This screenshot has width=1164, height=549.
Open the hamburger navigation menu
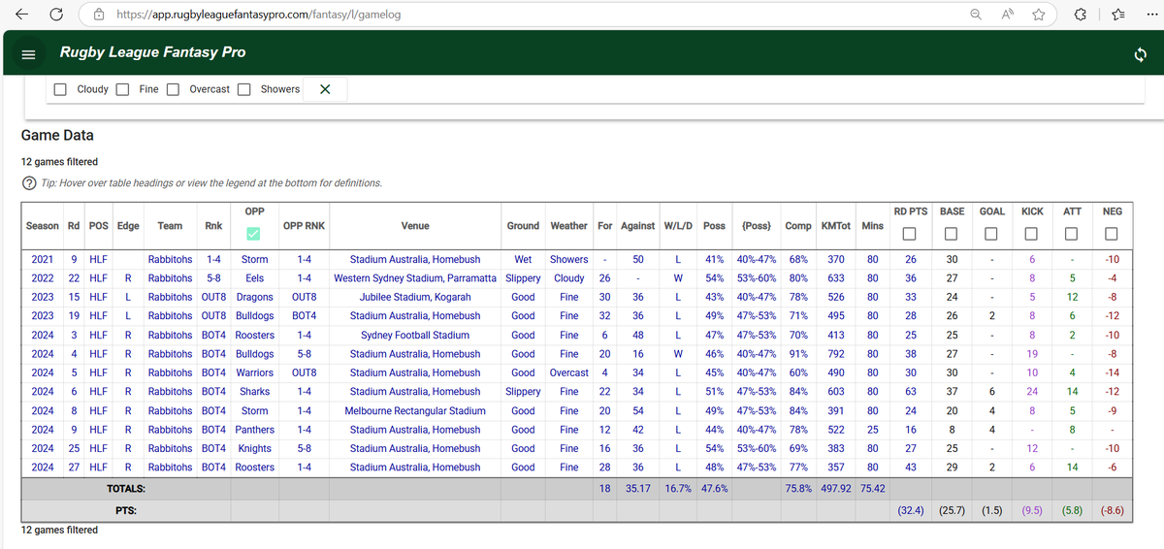click(28, 54)
